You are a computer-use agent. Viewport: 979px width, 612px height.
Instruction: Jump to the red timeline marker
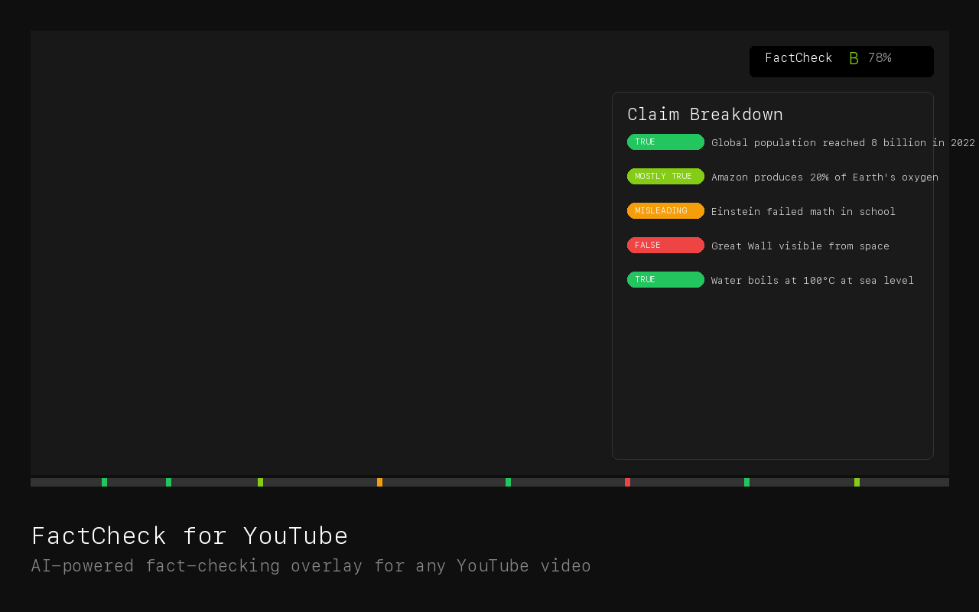(627, 482)
